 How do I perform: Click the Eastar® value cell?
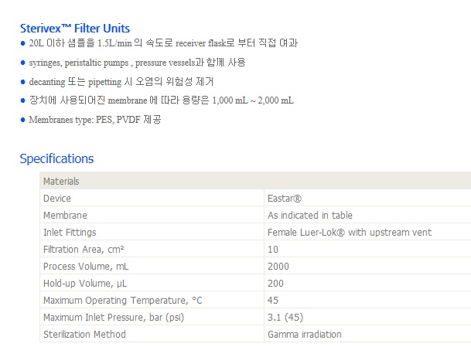click(367, 198)
